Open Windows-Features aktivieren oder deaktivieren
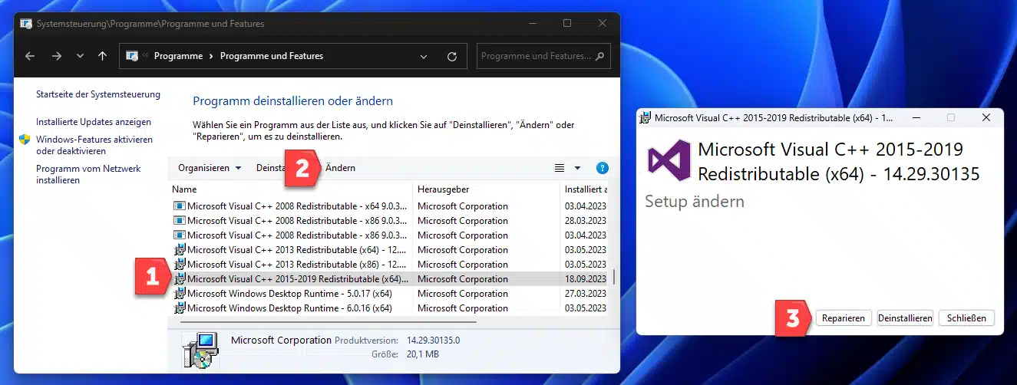The height and width of the screenshot is (385, 1017). pyautogui.click(x=94, y=145)
